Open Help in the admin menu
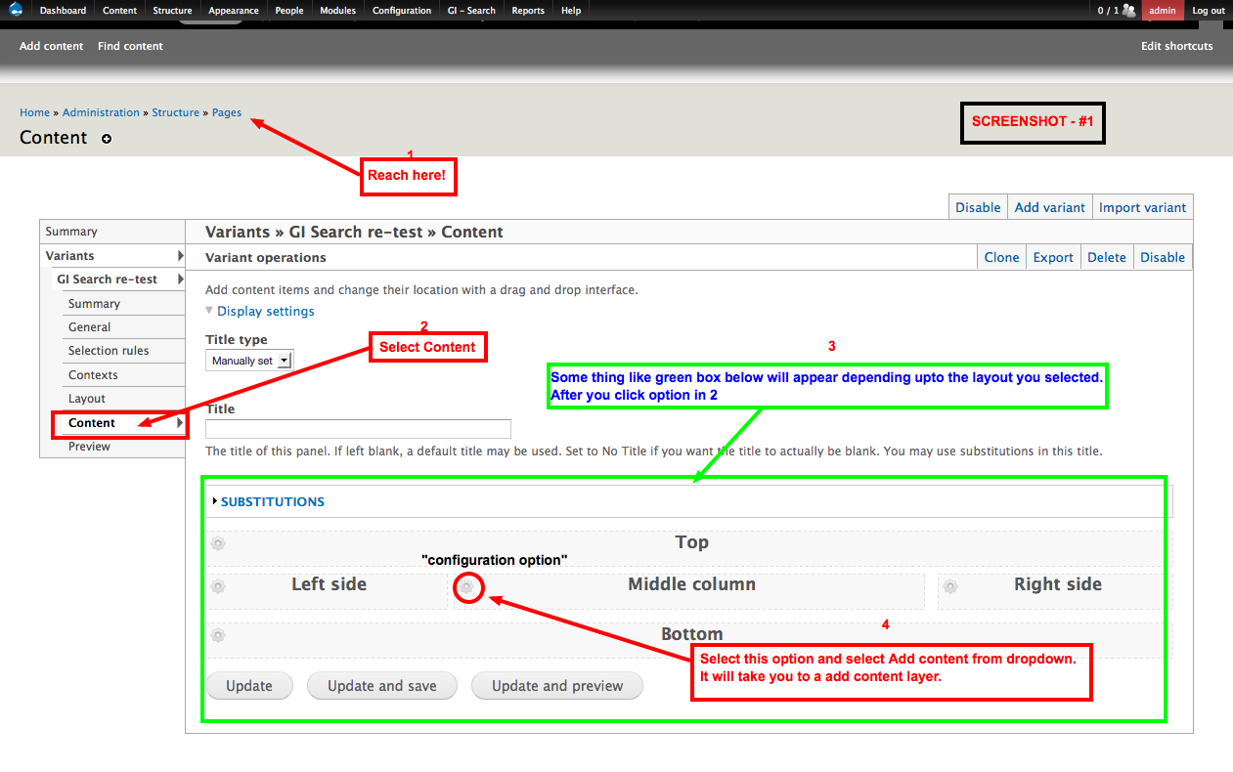The width and height of the screenshot is (1233, 772). 571,11
